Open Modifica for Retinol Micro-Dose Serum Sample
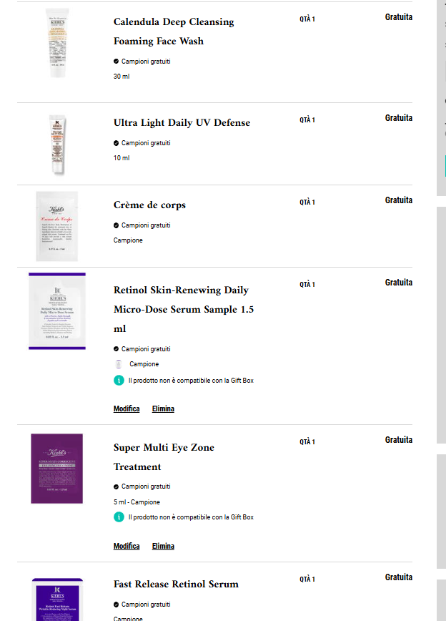This screenshot has height=621, width=446. [x=127, y=409]
